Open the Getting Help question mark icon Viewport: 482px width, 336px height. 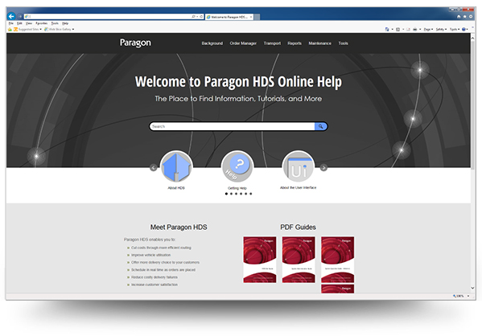[237, 166]
